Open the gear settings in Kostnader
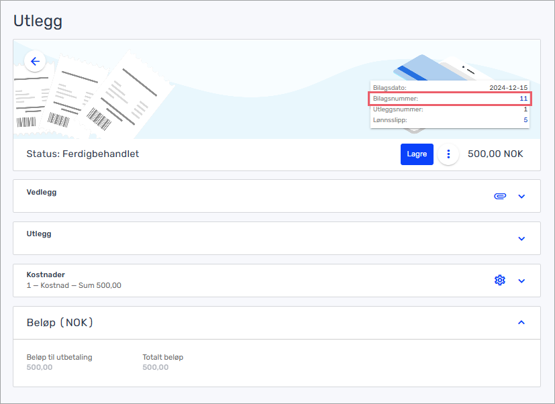Image resolution: width=555 pixels, height=404 pixels. (500, 281)
